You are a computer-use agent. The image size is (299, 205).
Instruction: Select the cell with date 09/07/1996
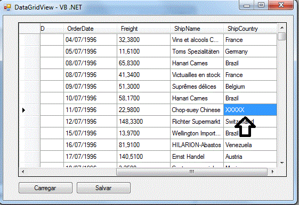point(90,87)
